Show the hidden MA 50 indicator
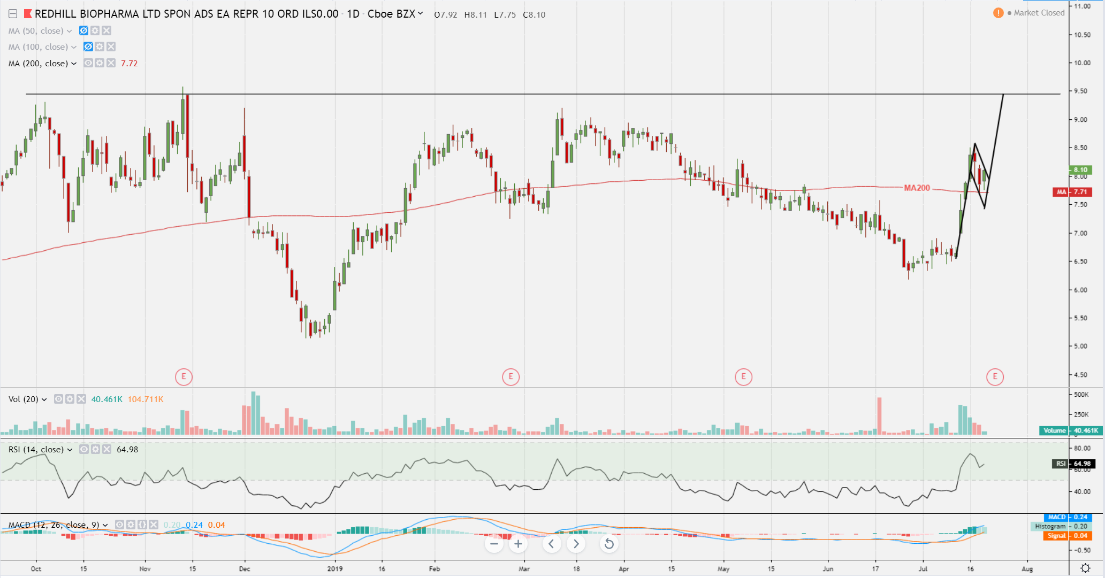The width and height of the screenshot is (1105, 578). coord(83,31)
